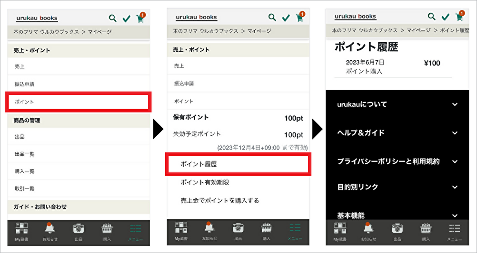
Task: Open the shopping cart icon in the right screen
Action: click(x=459, y=17)
